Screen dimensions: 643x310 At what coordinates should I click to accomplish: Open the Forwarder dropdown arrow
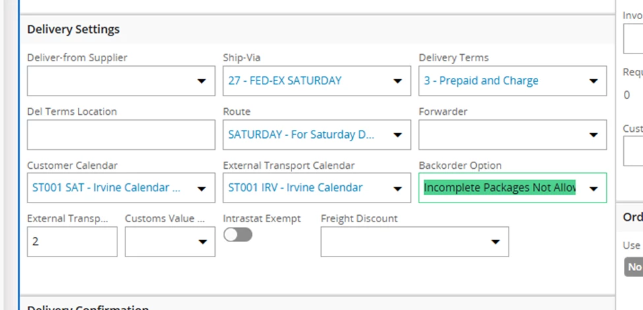(593, 135)
